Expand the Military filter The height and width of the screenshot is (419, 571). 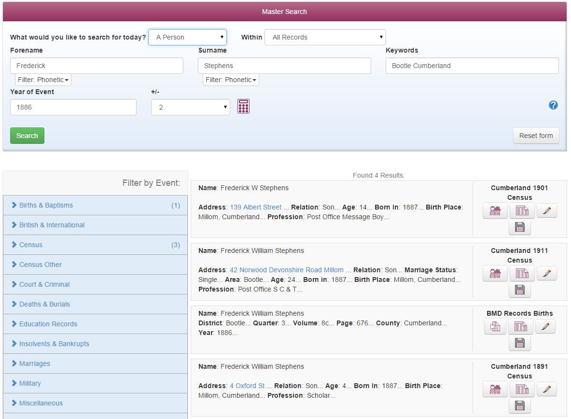[x=96, y=383]
